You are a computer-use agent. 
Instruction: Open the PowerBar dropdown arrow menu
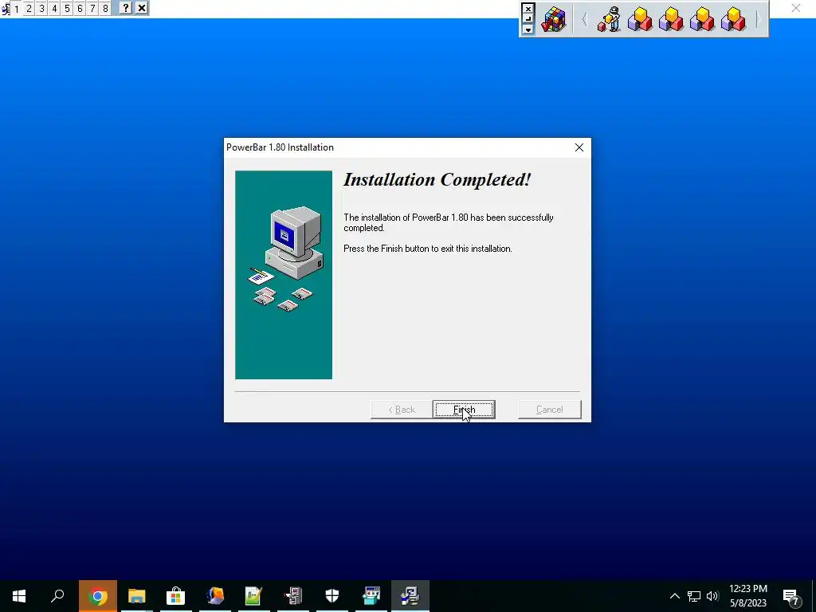528,29
